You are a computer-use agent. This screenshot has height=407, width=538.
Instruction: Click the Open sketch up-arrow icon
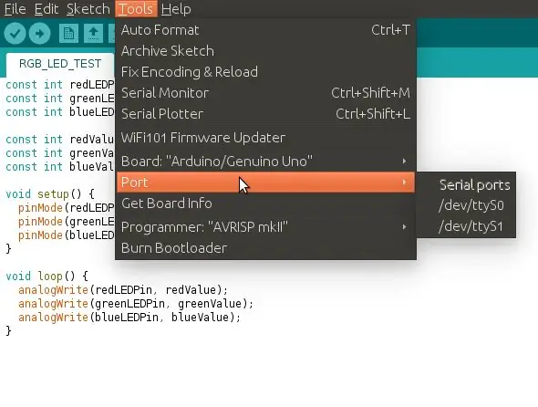[x=93, y=34]
